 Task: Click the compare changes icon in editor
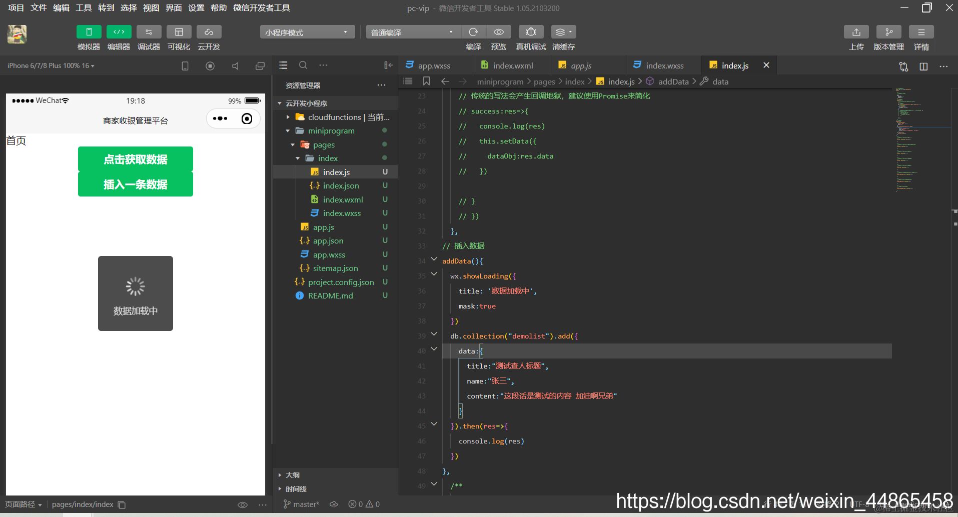tap(903, 66)
